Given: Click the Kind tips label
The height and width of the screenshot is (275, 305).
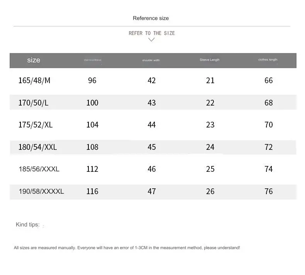Looking at the screenshot, I should pos(28,225).
